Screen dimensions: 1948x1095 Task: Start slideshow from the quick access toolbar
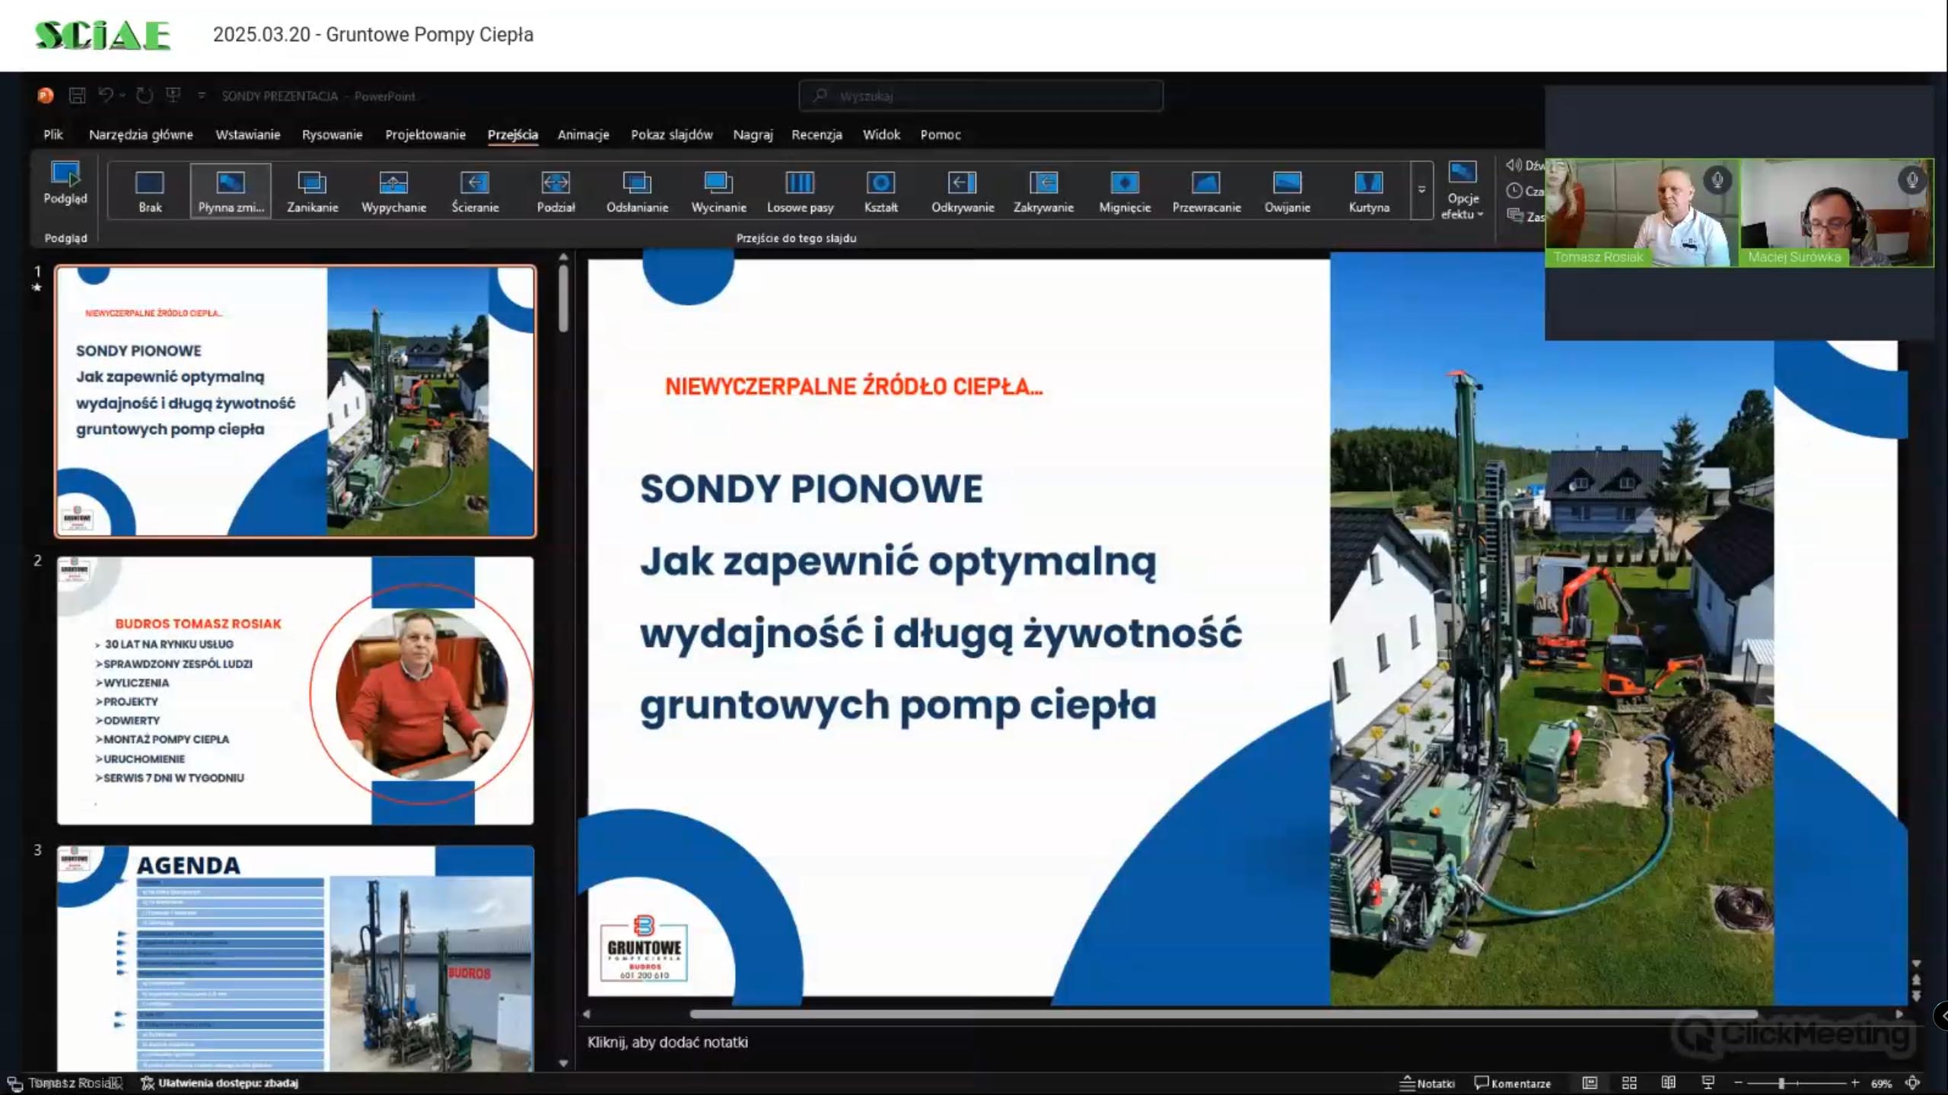173,95
